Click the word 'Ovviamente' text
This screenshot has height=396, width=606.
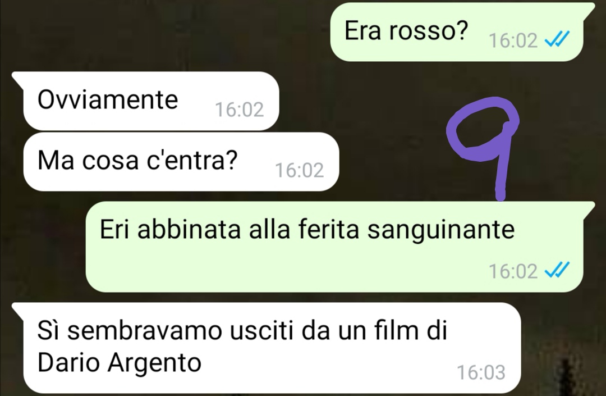point(108,100)
